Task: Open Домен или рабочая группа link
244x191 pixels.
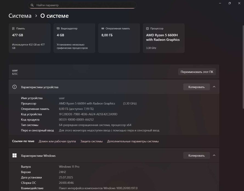Action: pos(57,141)
